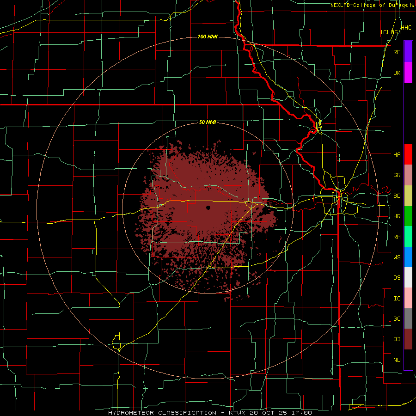Click the KTWX station identifier
This screenshot has width=416, height=416.
point(237,413)
